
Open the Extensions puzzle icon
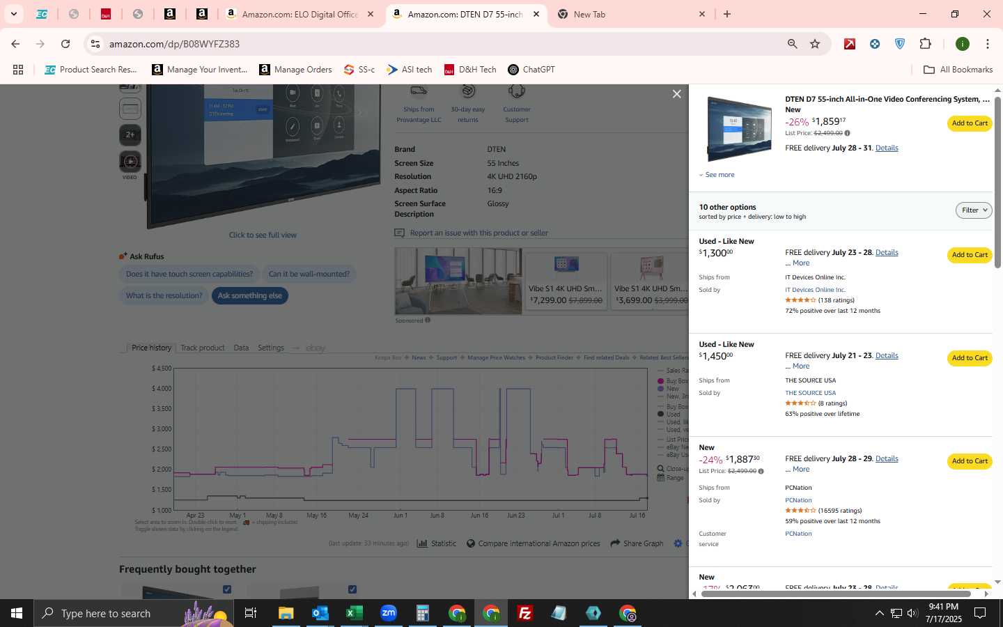926,44
